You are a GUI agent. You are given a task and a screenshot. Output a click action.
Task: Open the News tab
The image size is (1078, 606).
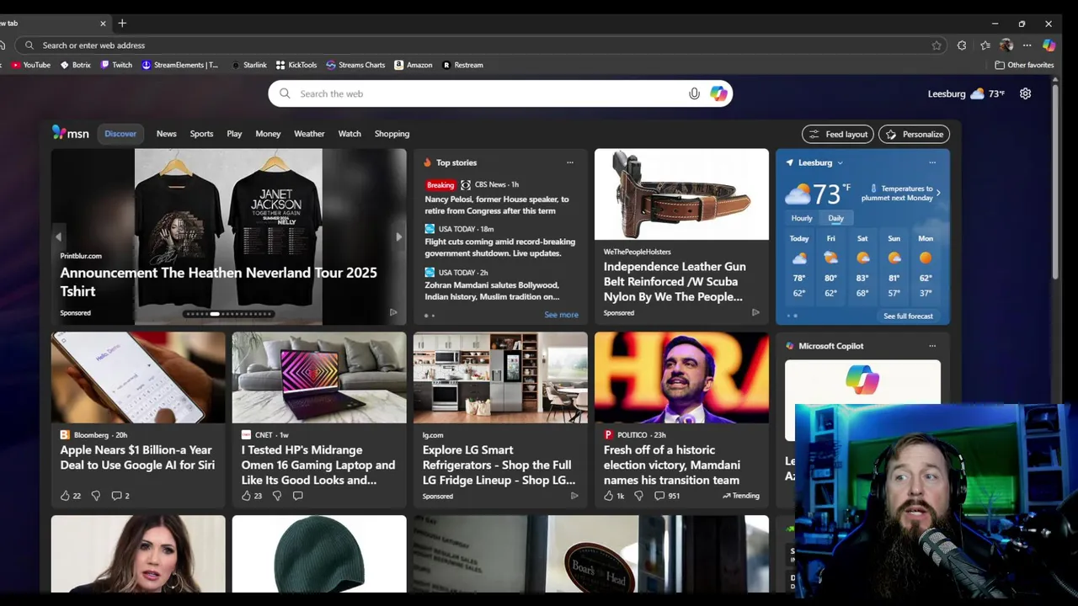pos(167,134)
